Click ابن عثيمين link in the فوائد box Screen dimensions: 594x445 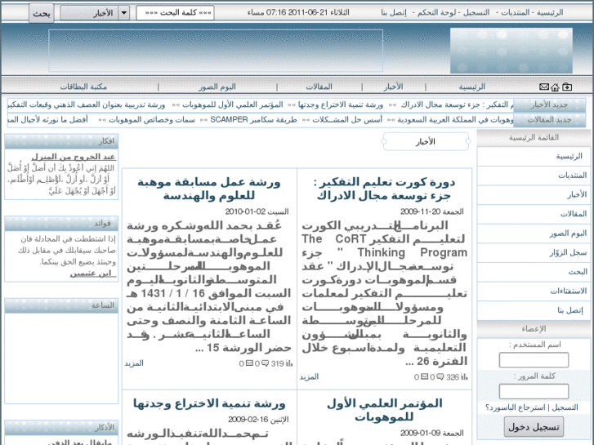click(92, 274)
